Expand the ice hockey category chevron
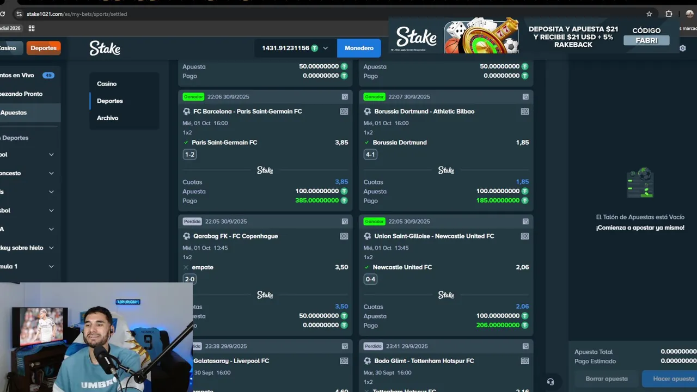 (51, 248)
